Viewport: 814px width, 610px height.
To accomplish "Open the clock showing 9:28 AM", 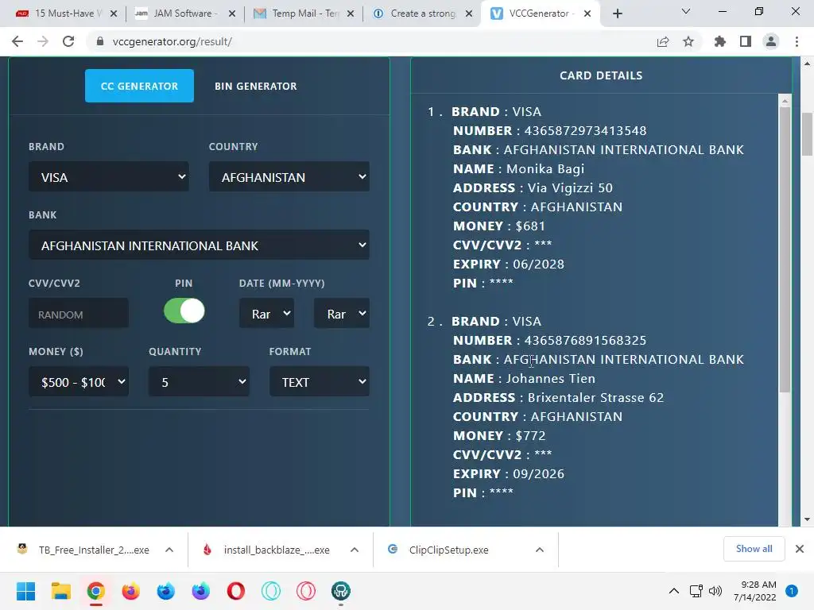I will (755, 591).
